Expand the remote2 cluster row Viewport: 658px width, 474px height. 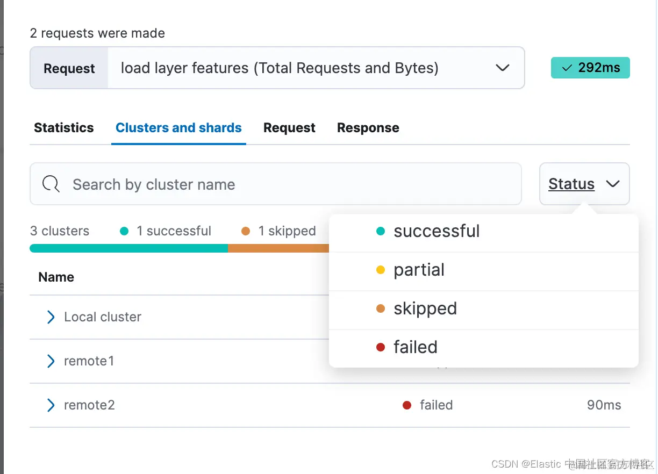coord(51,405)
